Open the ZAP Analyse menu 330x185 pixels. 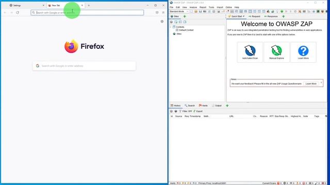pyautogui.click(x=193, y=7)
